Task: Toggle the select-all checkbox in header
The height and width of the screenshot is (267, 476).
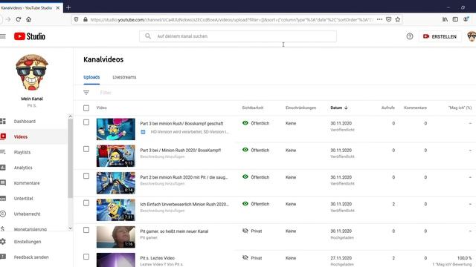Action: point(86,108)
